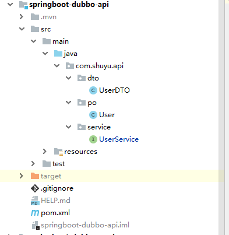Collapse the main folder
Screen dimensions: 229x235
[x=33, y=41]
